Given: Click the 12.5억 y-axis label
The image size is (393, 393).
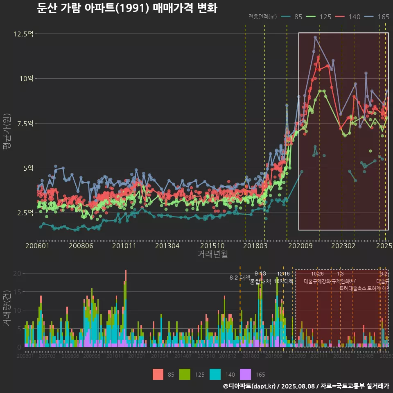Looking at the screenshot, I should pos(23,34).
